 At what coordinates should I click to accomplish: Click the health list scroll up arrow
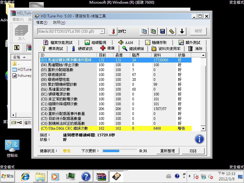click(203, 55)
